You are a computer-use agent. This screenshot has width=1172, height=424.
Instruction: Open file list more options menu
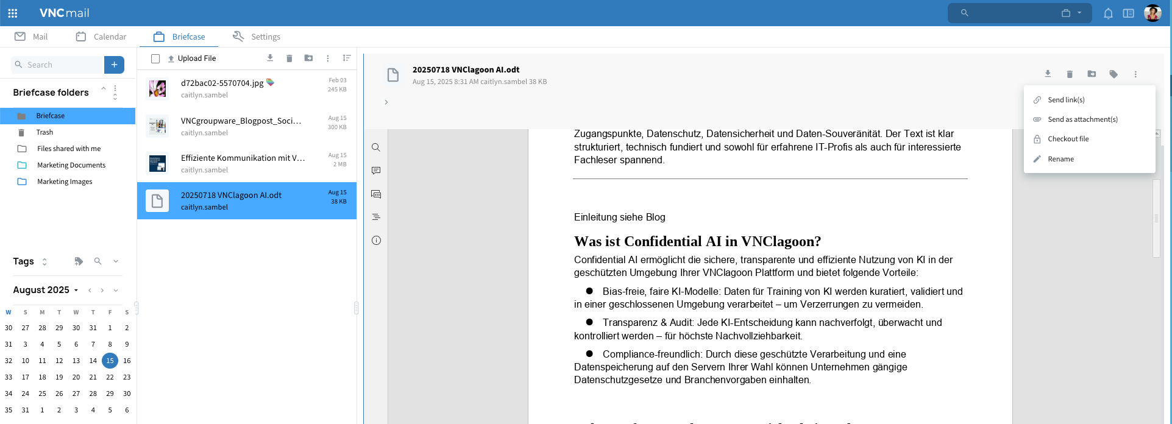pos(328,58)
